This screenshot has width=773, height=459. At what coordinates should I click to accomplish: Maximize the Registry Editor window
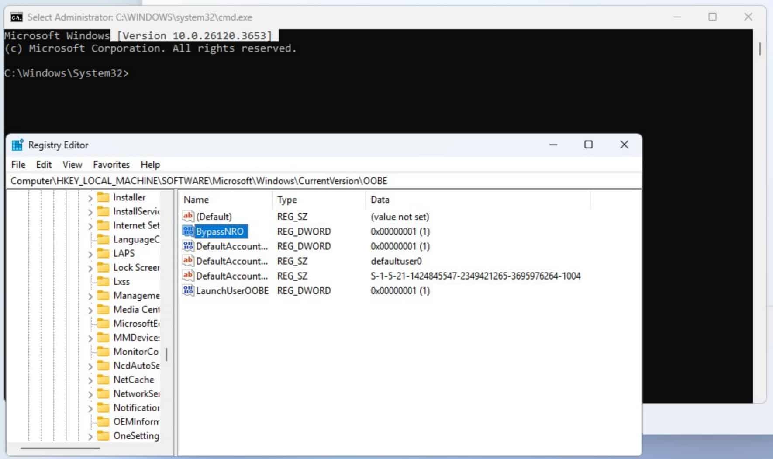click(x=588, y=145)
